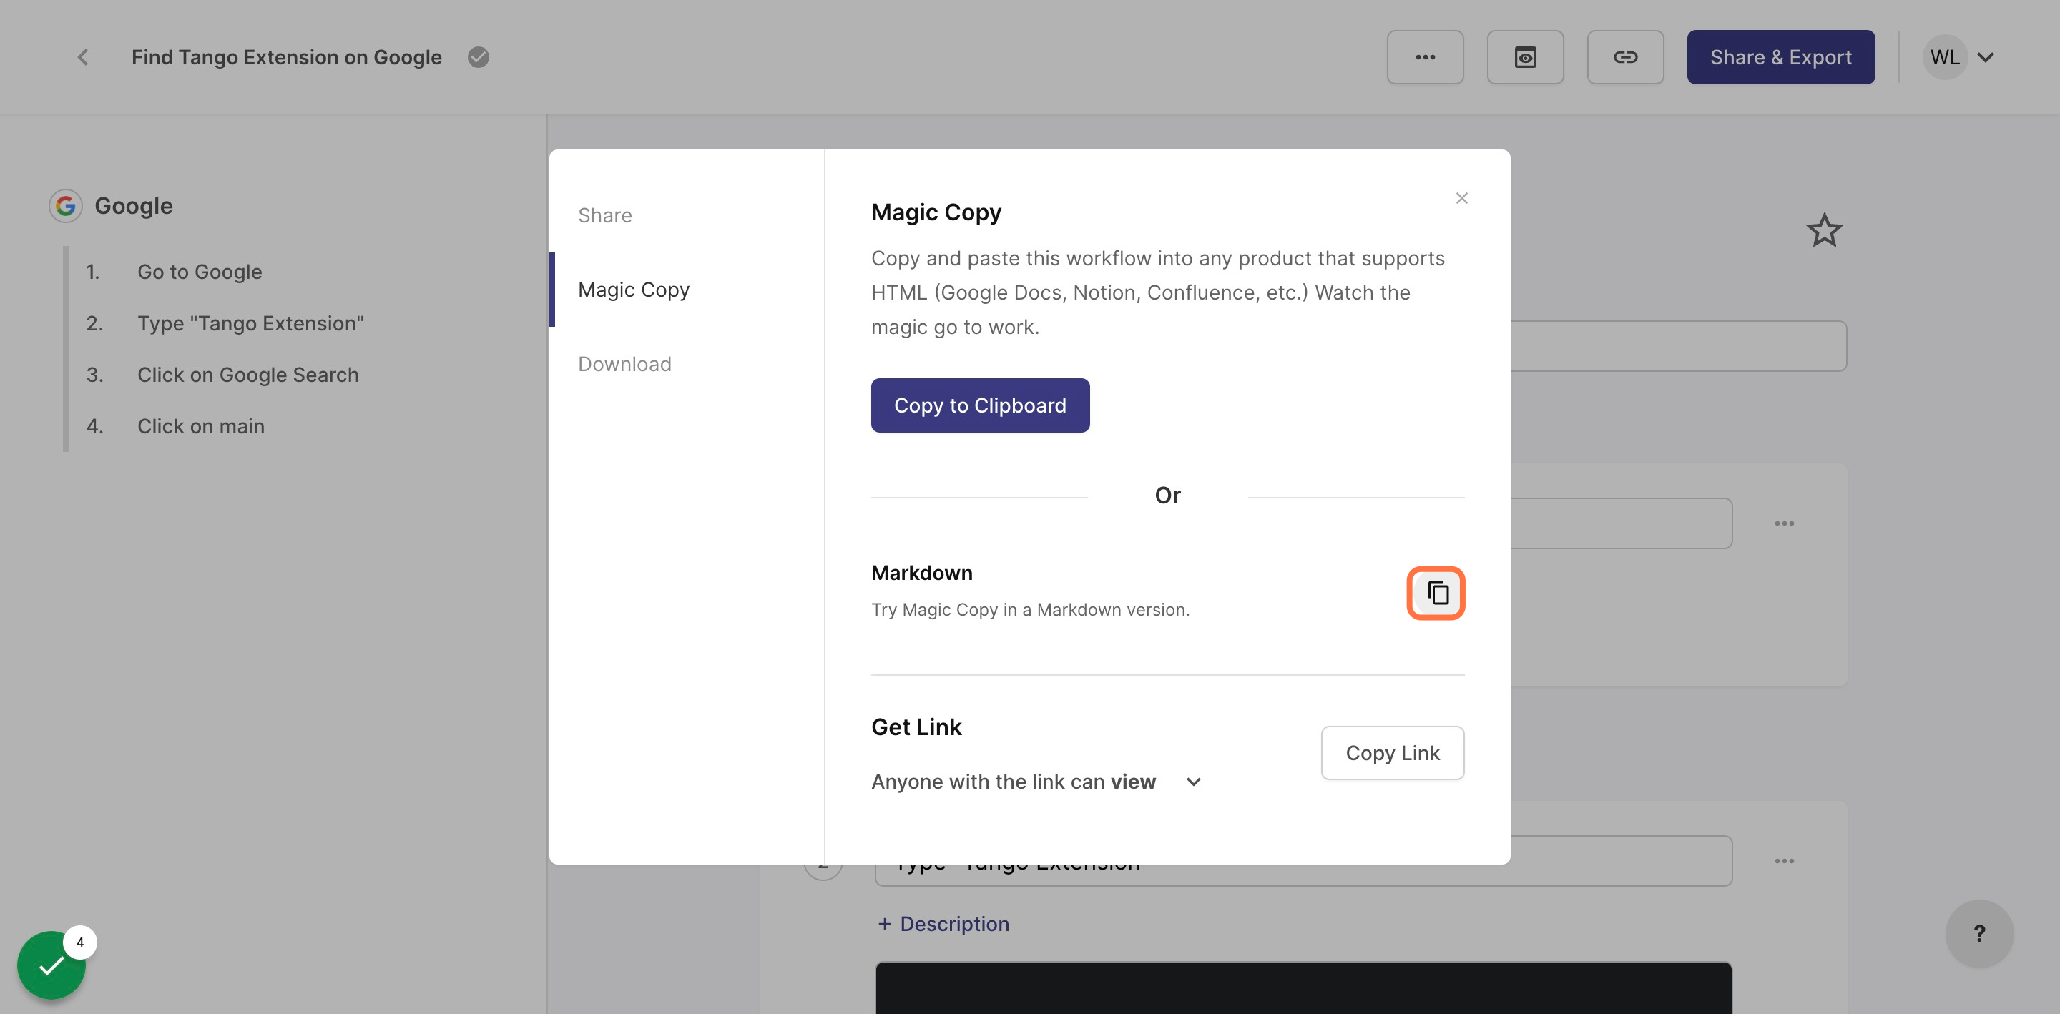
Task: Select step 3 Click on Google Search
Action: pos(247,374)
